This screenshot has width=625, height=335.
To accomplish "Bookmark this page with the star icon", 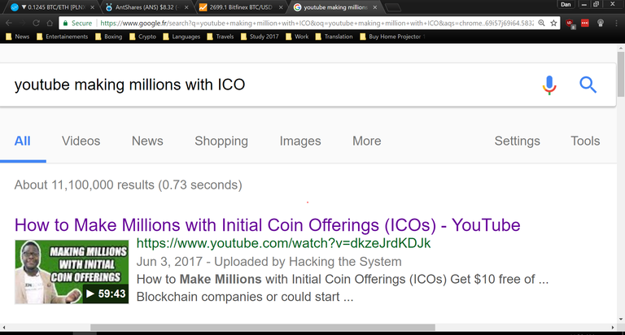I will (x=553, y=23).
